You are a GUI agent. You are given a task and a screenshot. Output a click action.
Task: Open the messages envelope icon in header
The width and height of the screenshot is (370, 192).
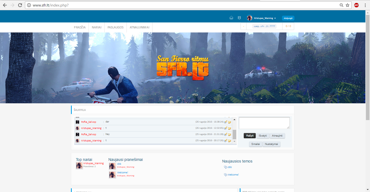point(231,18)
